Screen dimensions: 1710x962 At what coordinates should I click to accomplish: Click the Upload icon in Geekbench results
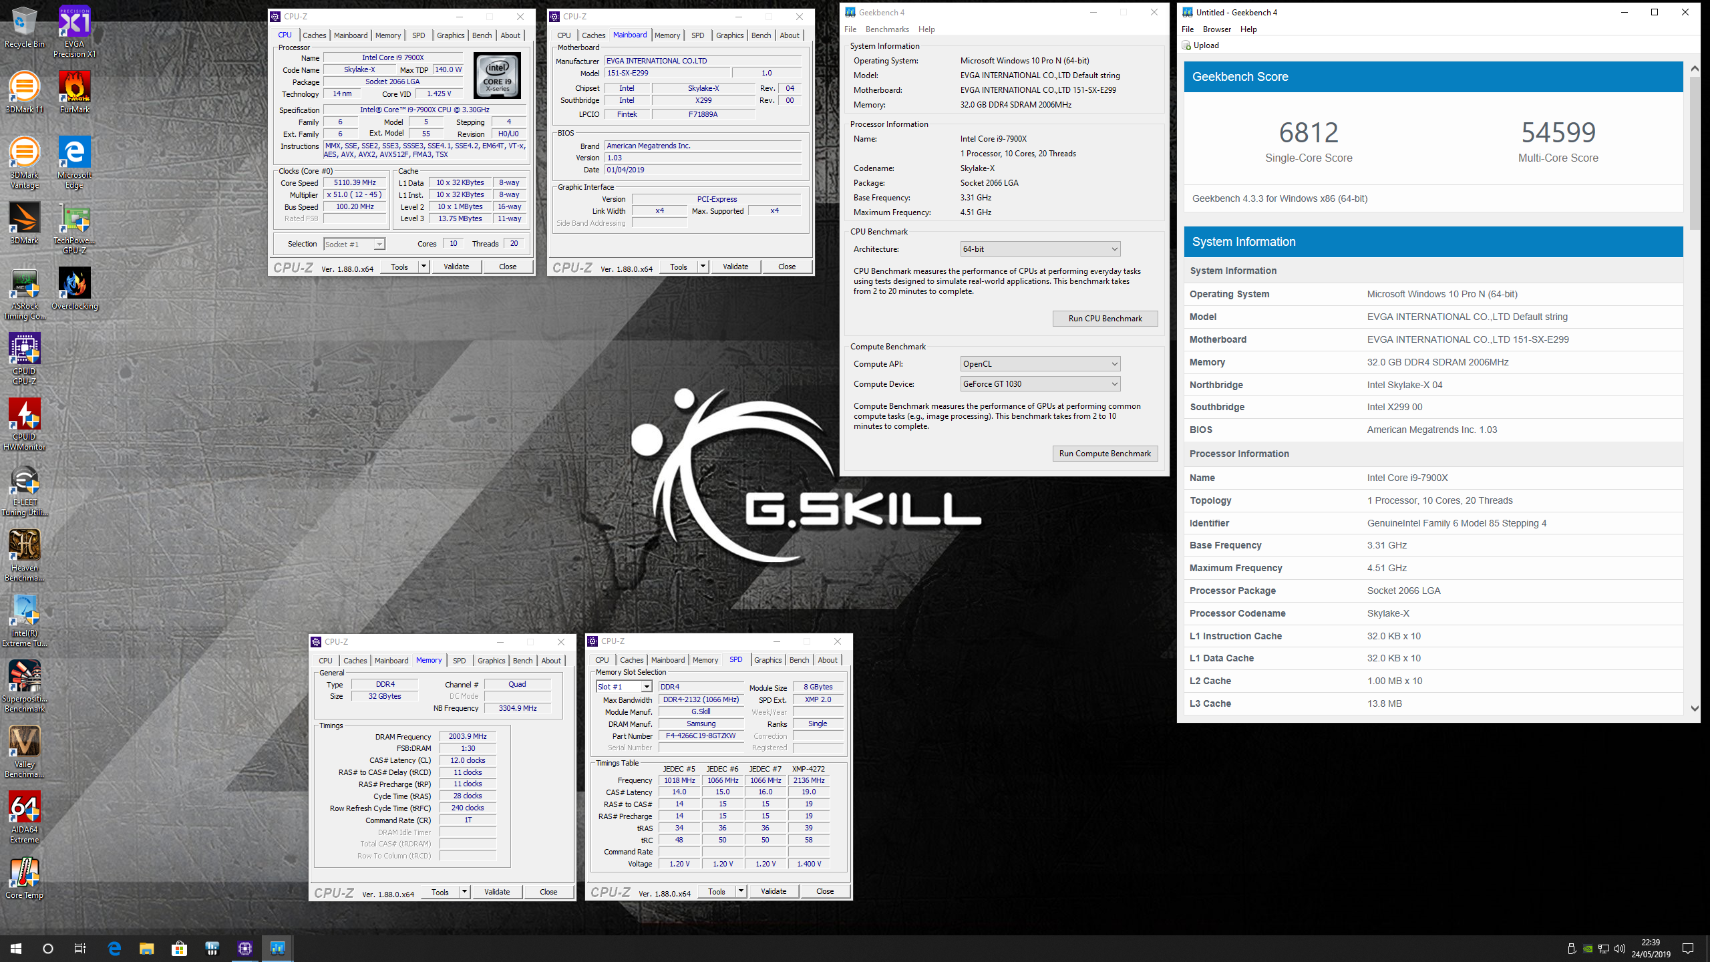pyautogui.click(x=1186, y=45)
